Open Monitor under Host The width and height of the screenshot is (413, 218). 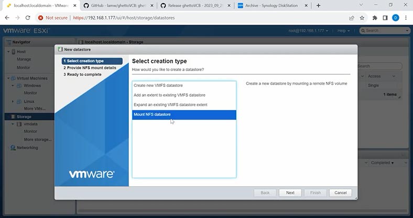click(x=23, y=67)
